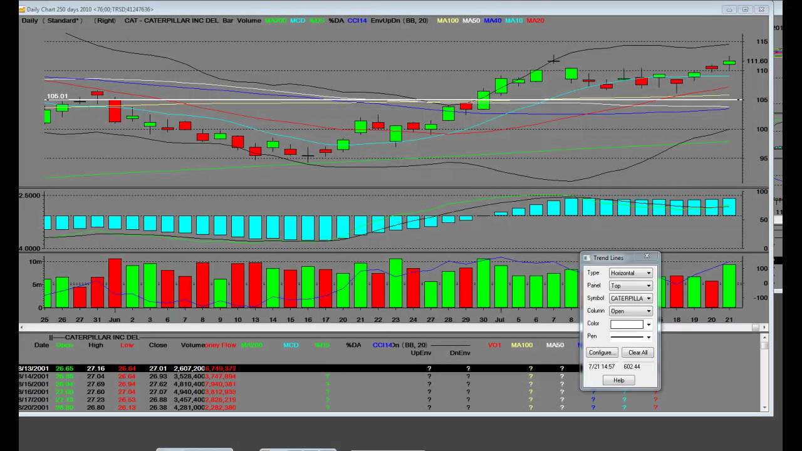Screen dimensions: 802x451
Task: Click the data table's scroll-up arrow
Action: point(764,338)
